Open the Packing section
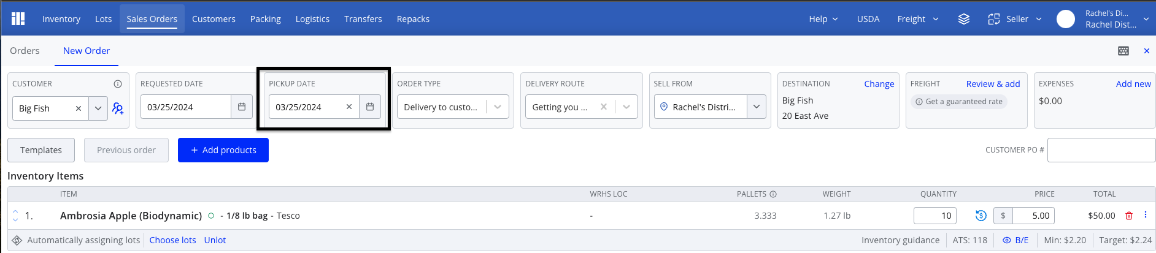This screenshot has width=1156, height=253. pyautogui.click(x=266, y=19)
